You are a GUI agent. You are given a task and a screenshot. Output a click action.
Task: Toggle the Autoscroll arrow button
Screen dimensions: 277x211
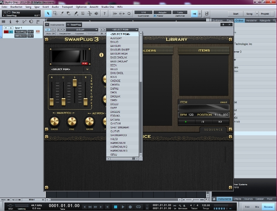click(194, 14)
